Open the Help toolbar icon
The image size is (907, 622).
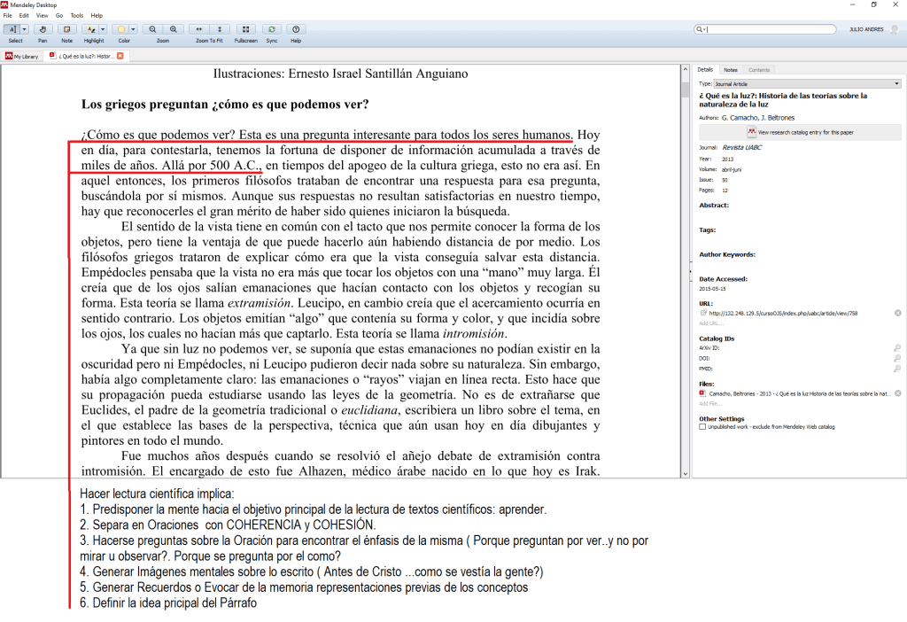[296, 29]
